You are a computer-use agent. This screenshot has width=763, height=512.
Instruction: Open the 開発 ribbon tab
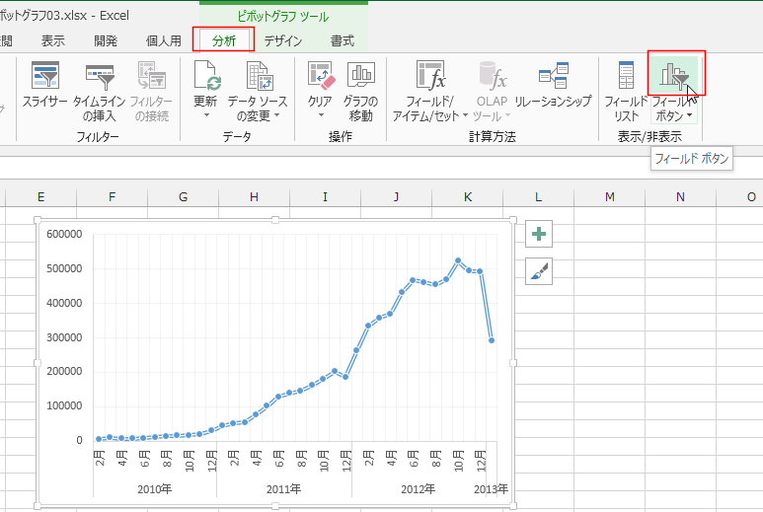[106, 40]
